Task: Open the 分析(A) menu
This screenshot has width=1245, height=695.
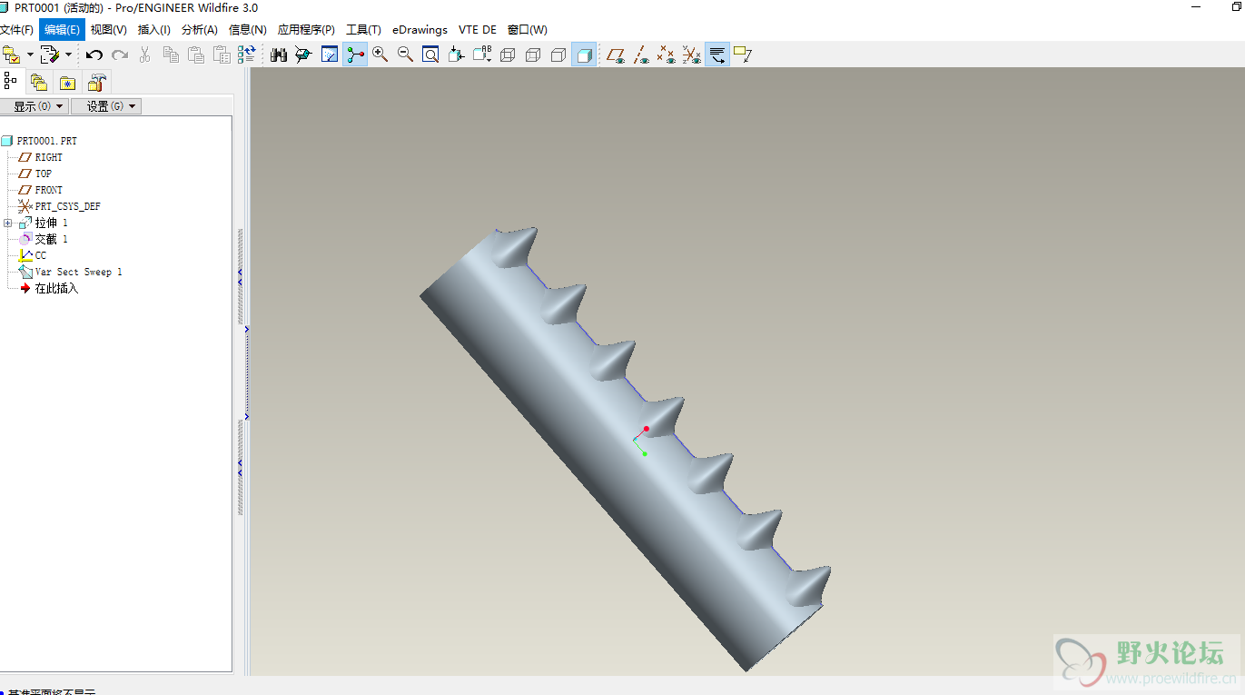Action: [x=200, y=30]
